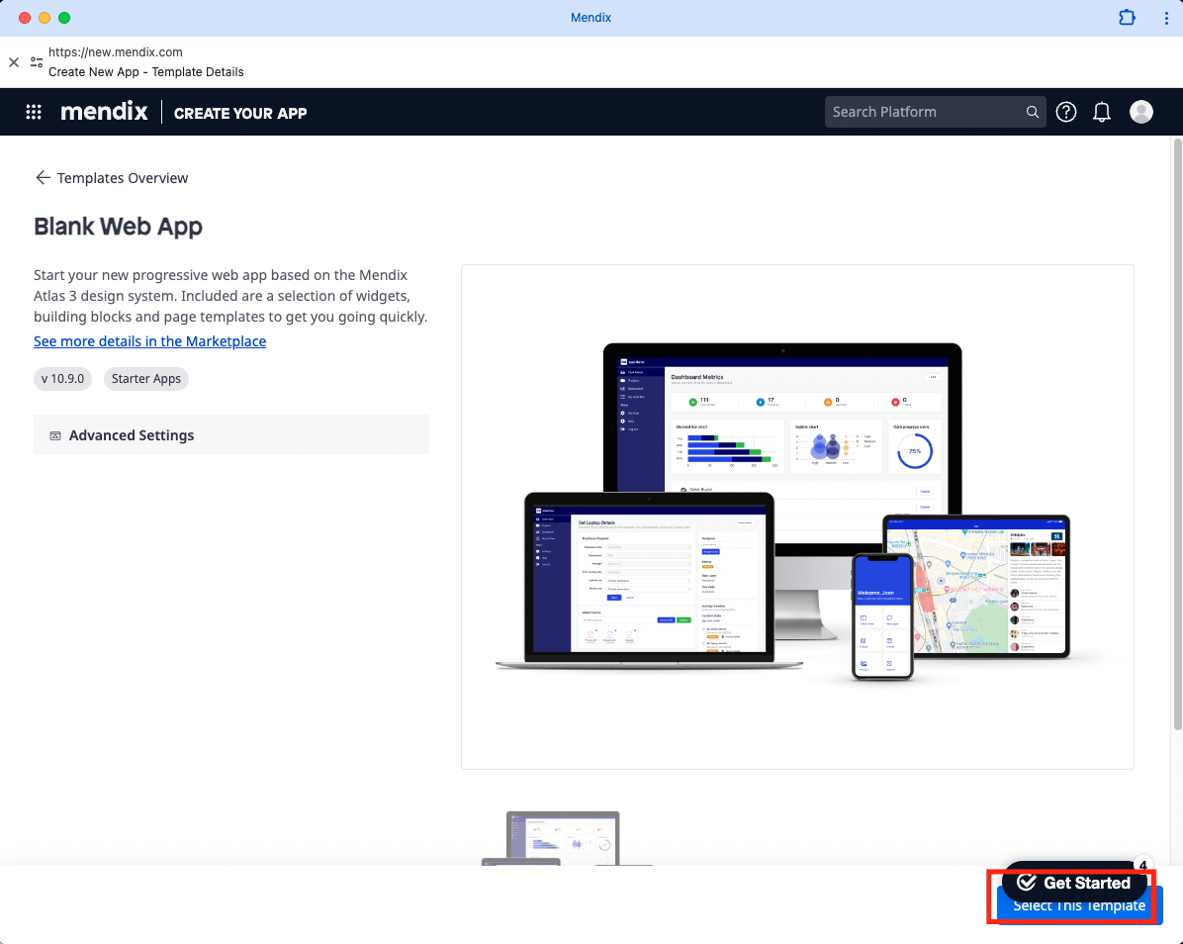The width and height of the screenshot is (1183, 944).
Task: Open See more details in the Marketplace
Action: tap(149, 341)
